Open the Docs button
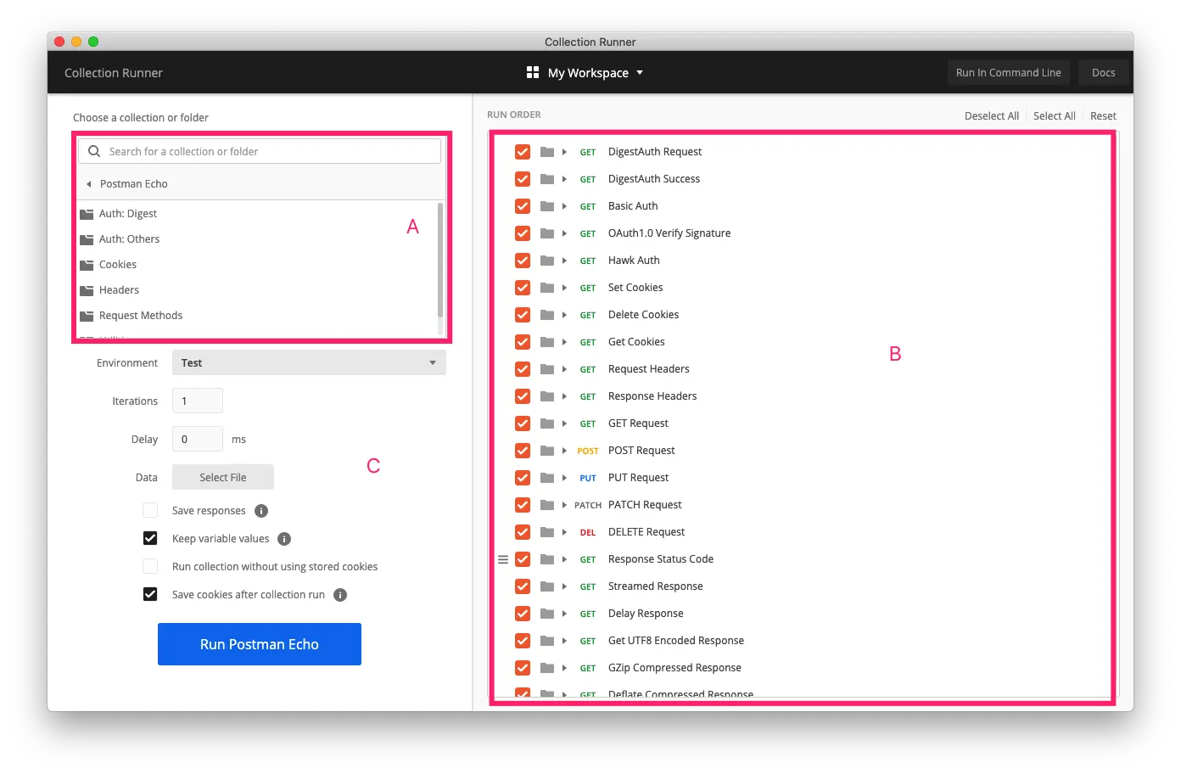 (x=1104, y=72)
